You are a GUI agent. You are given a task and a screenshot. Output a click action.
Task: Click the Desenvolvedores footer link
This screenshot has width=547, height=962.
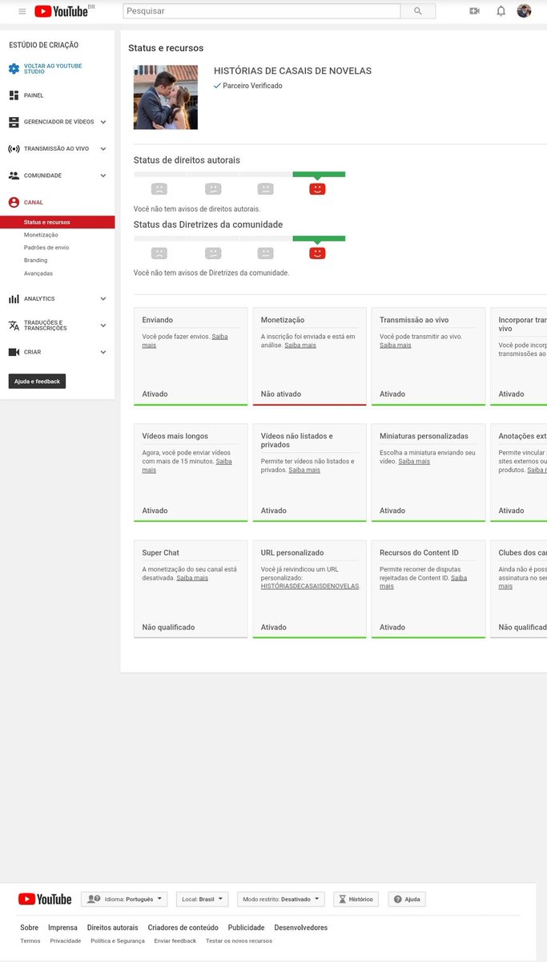coord(300,928)
